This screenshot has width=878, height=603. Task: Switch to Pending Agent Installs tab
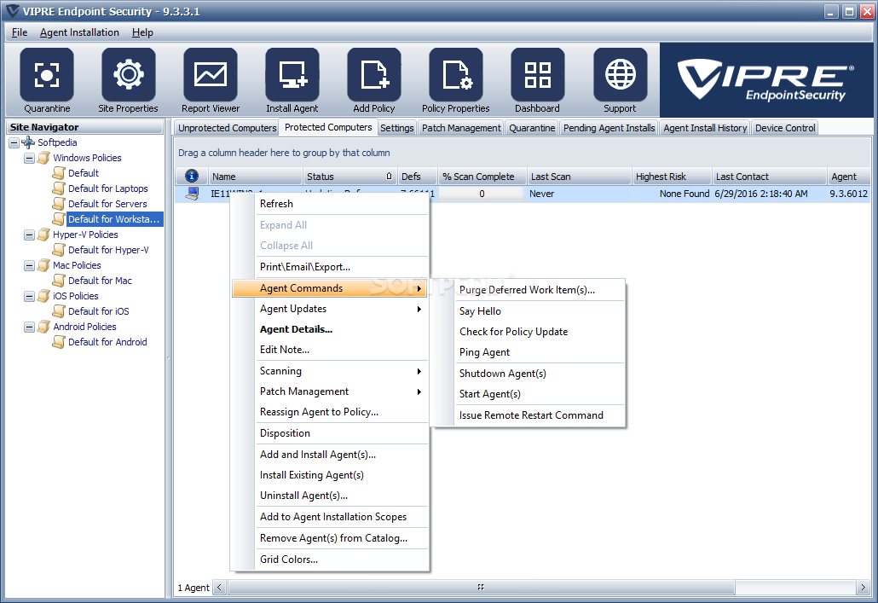point(609,128)
